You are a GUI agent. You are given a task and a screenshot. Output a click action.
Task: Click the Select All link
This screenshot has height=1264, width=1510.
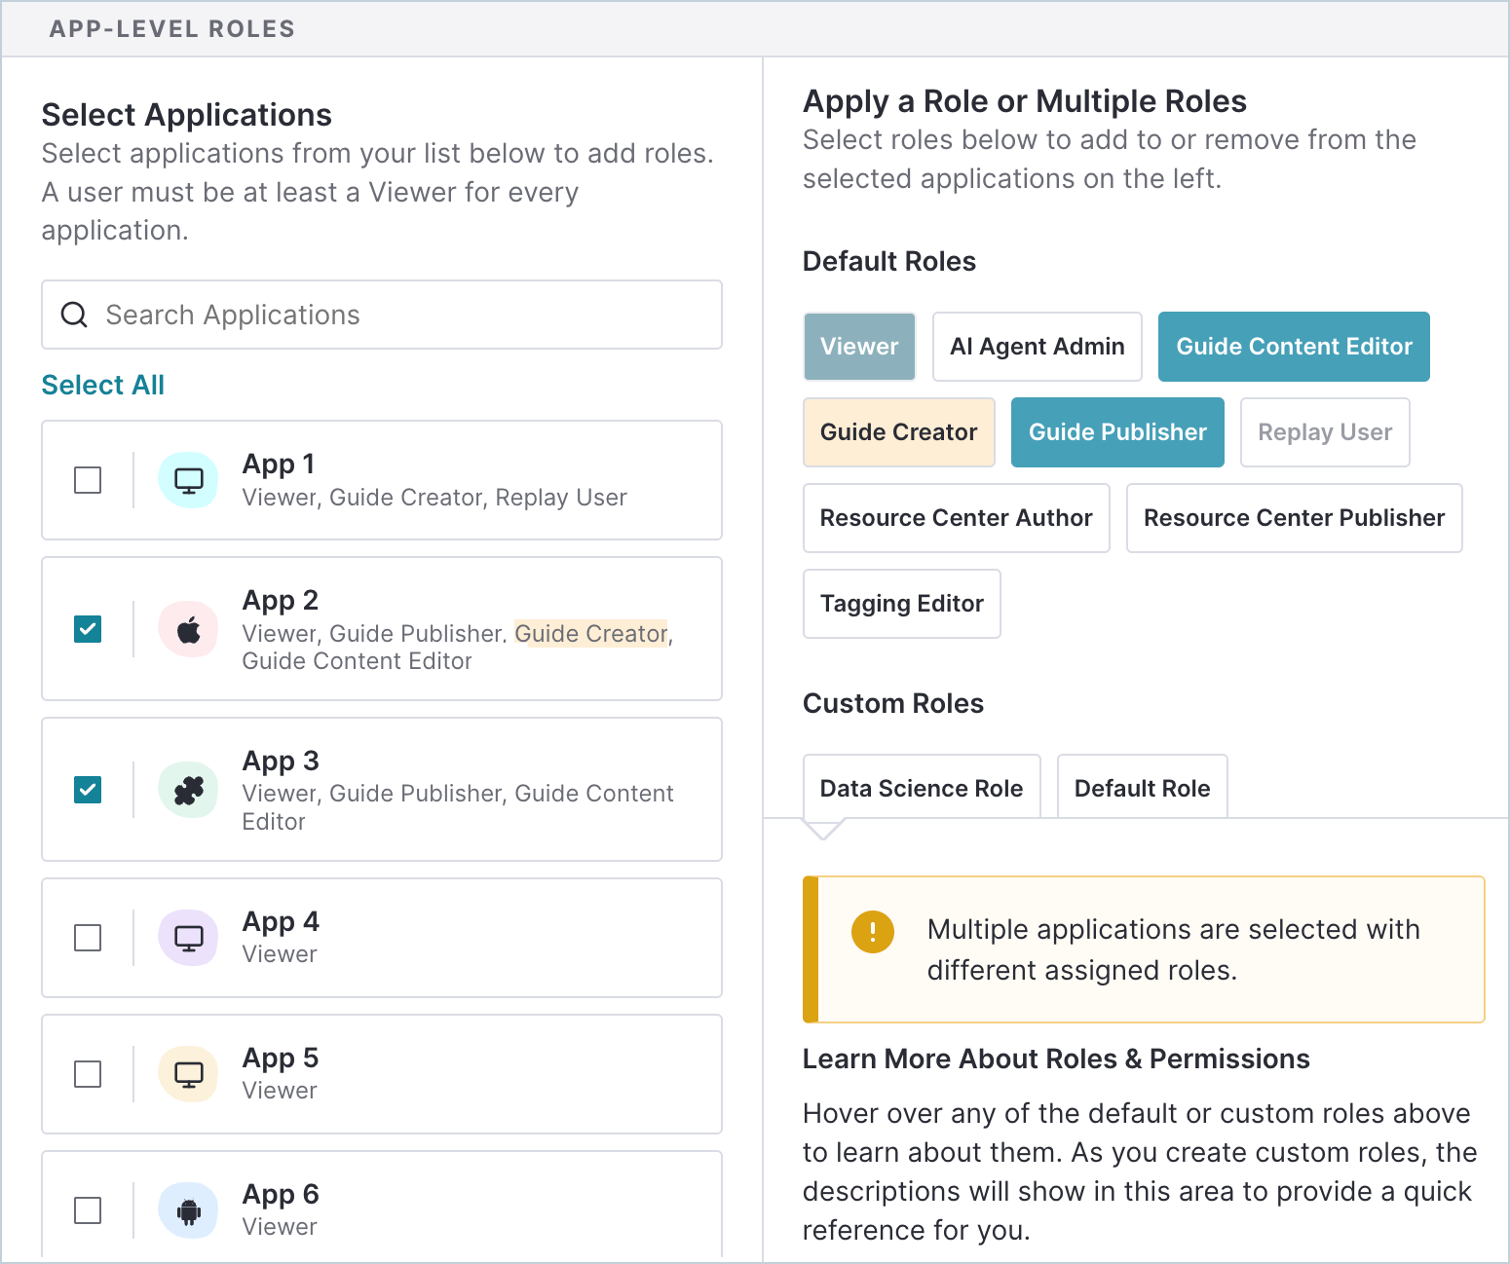tap(103, 385)
